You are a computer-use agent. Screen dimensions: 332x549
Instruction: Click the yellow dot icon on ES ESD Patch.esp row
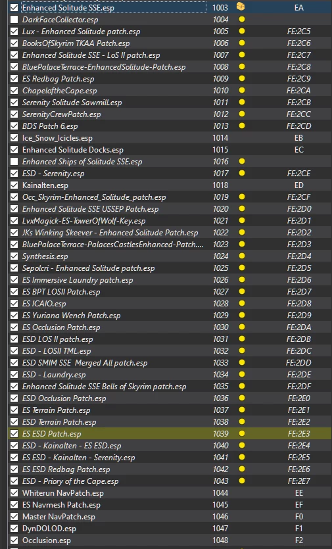[x=242, y=433]
